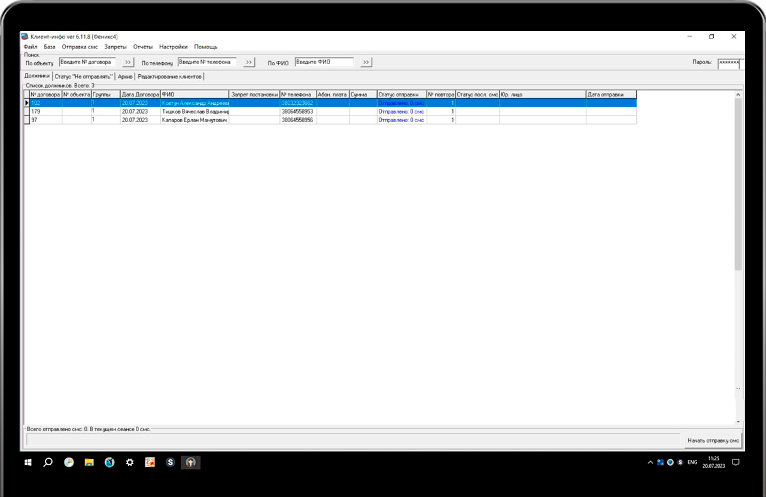Image resolution: width=766 pixels, height=497 pixels.
Task: Open the Отправка смс menu
Action: pos(80,47)
